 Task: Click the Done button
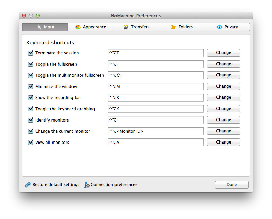pyautogui.click(x=232, y=185)
